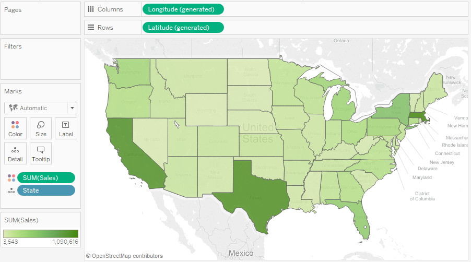Open the Detail marks card
The width and height of the screenshot is (471, 262).
(15, 153)
